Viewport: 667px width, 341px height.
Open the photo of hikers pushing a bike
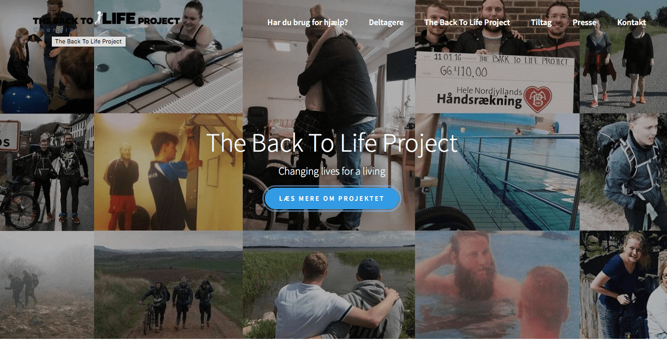[169, 286]
